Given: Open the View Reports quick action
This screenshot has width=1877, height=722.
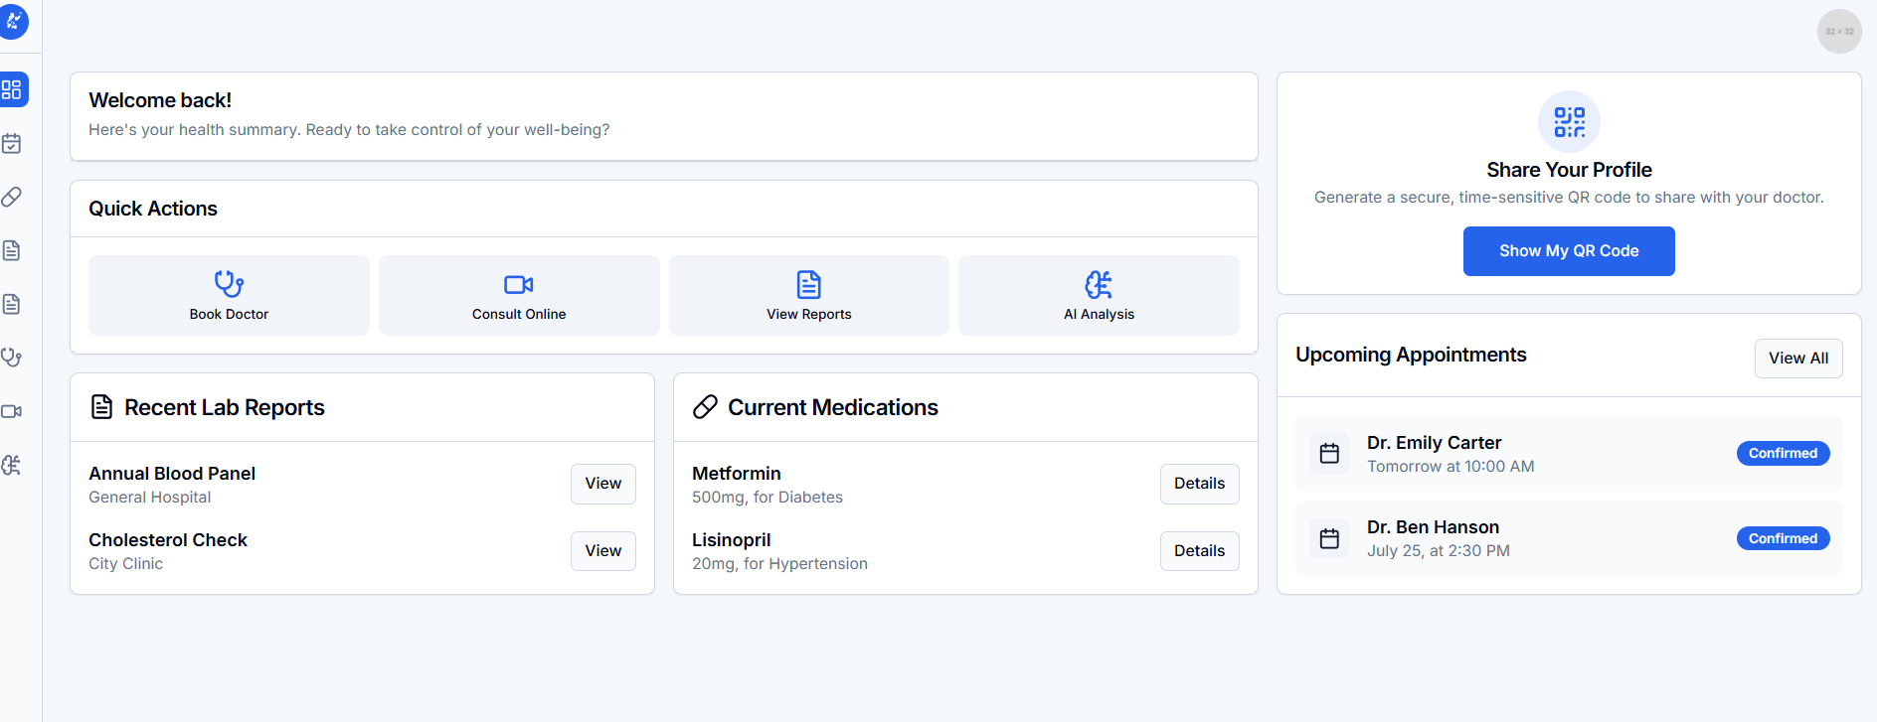Looking at the screenshot, I should coord(808,295).
